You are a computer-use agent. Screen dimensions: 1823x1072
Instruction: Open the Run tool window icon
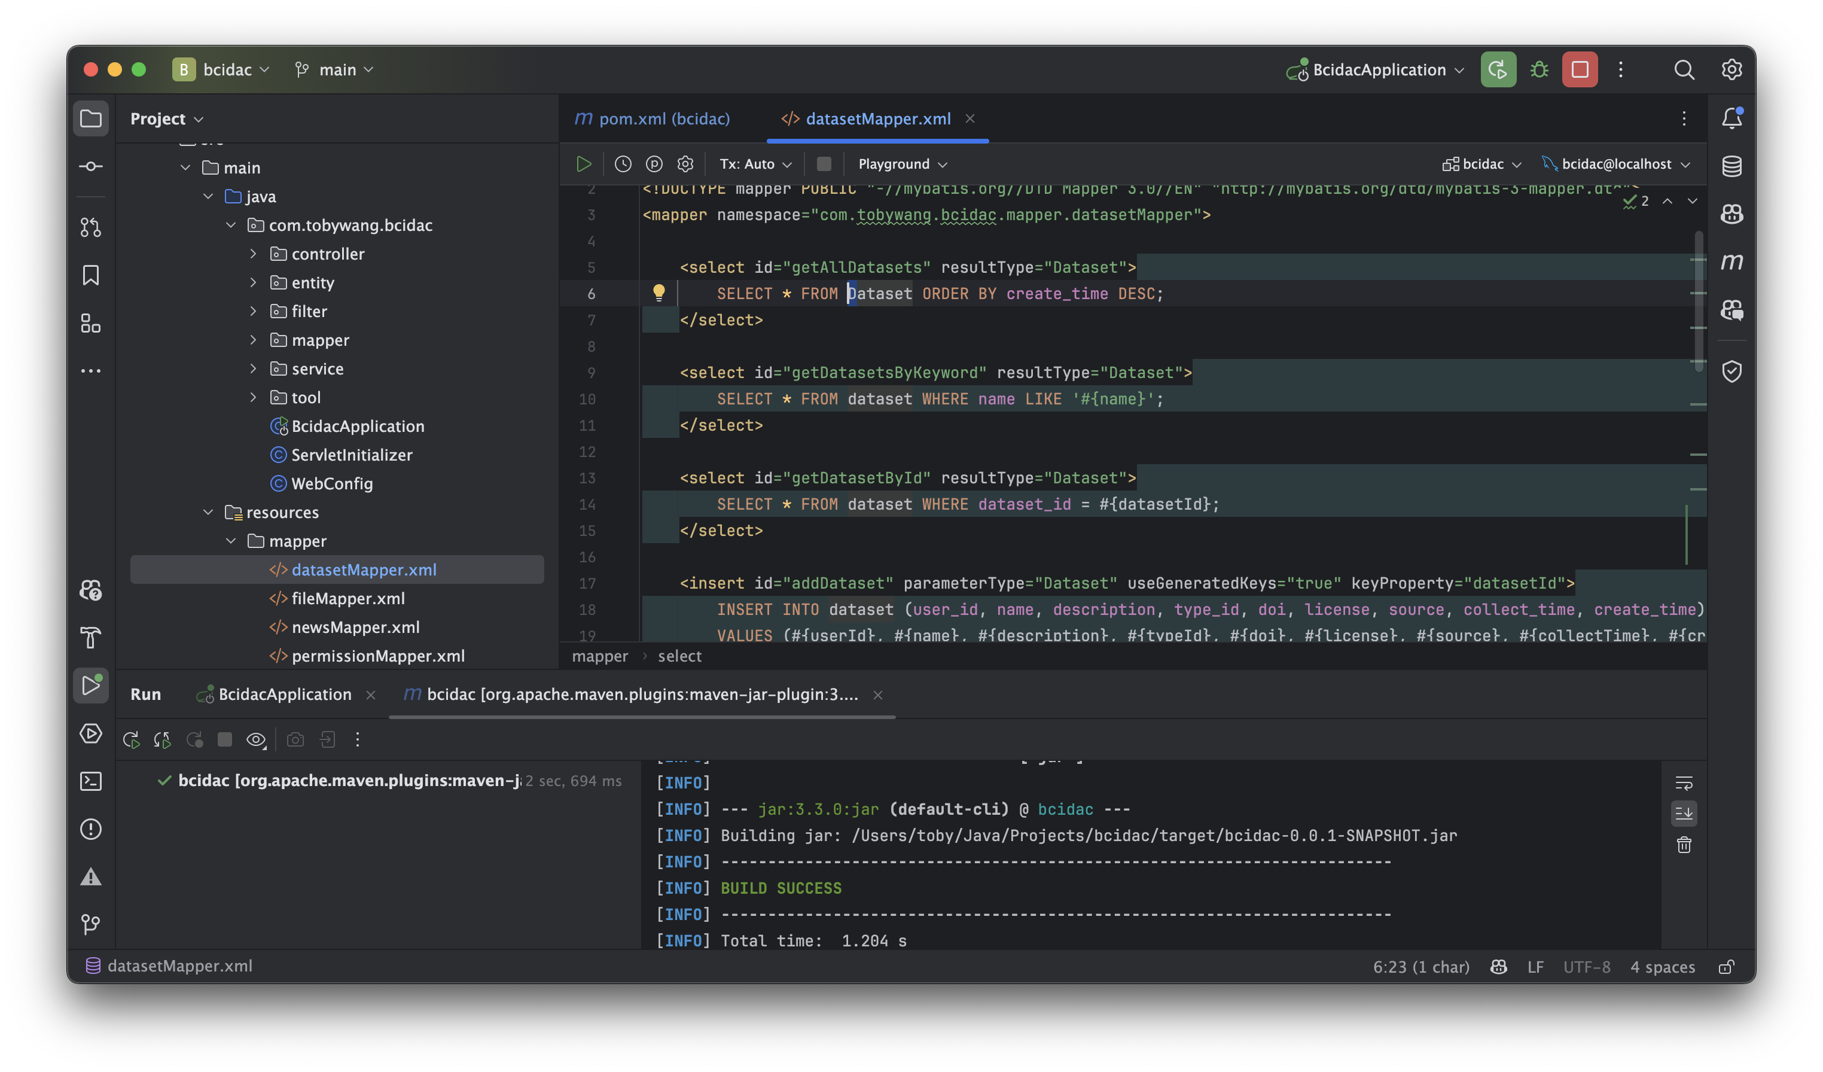click(90, 686)
